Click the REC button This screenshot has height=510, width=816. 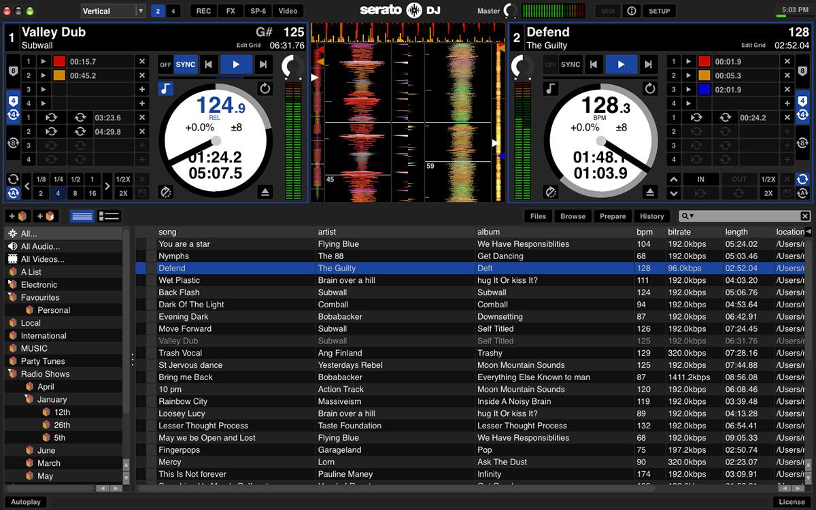click(203, 10)
